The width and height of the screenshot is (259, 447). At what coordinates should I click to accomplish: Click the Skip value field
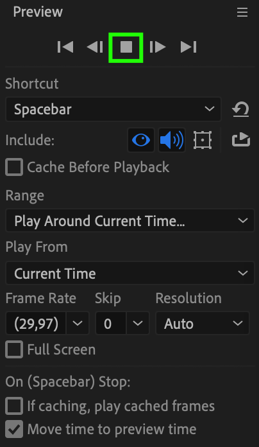point(110,323)
